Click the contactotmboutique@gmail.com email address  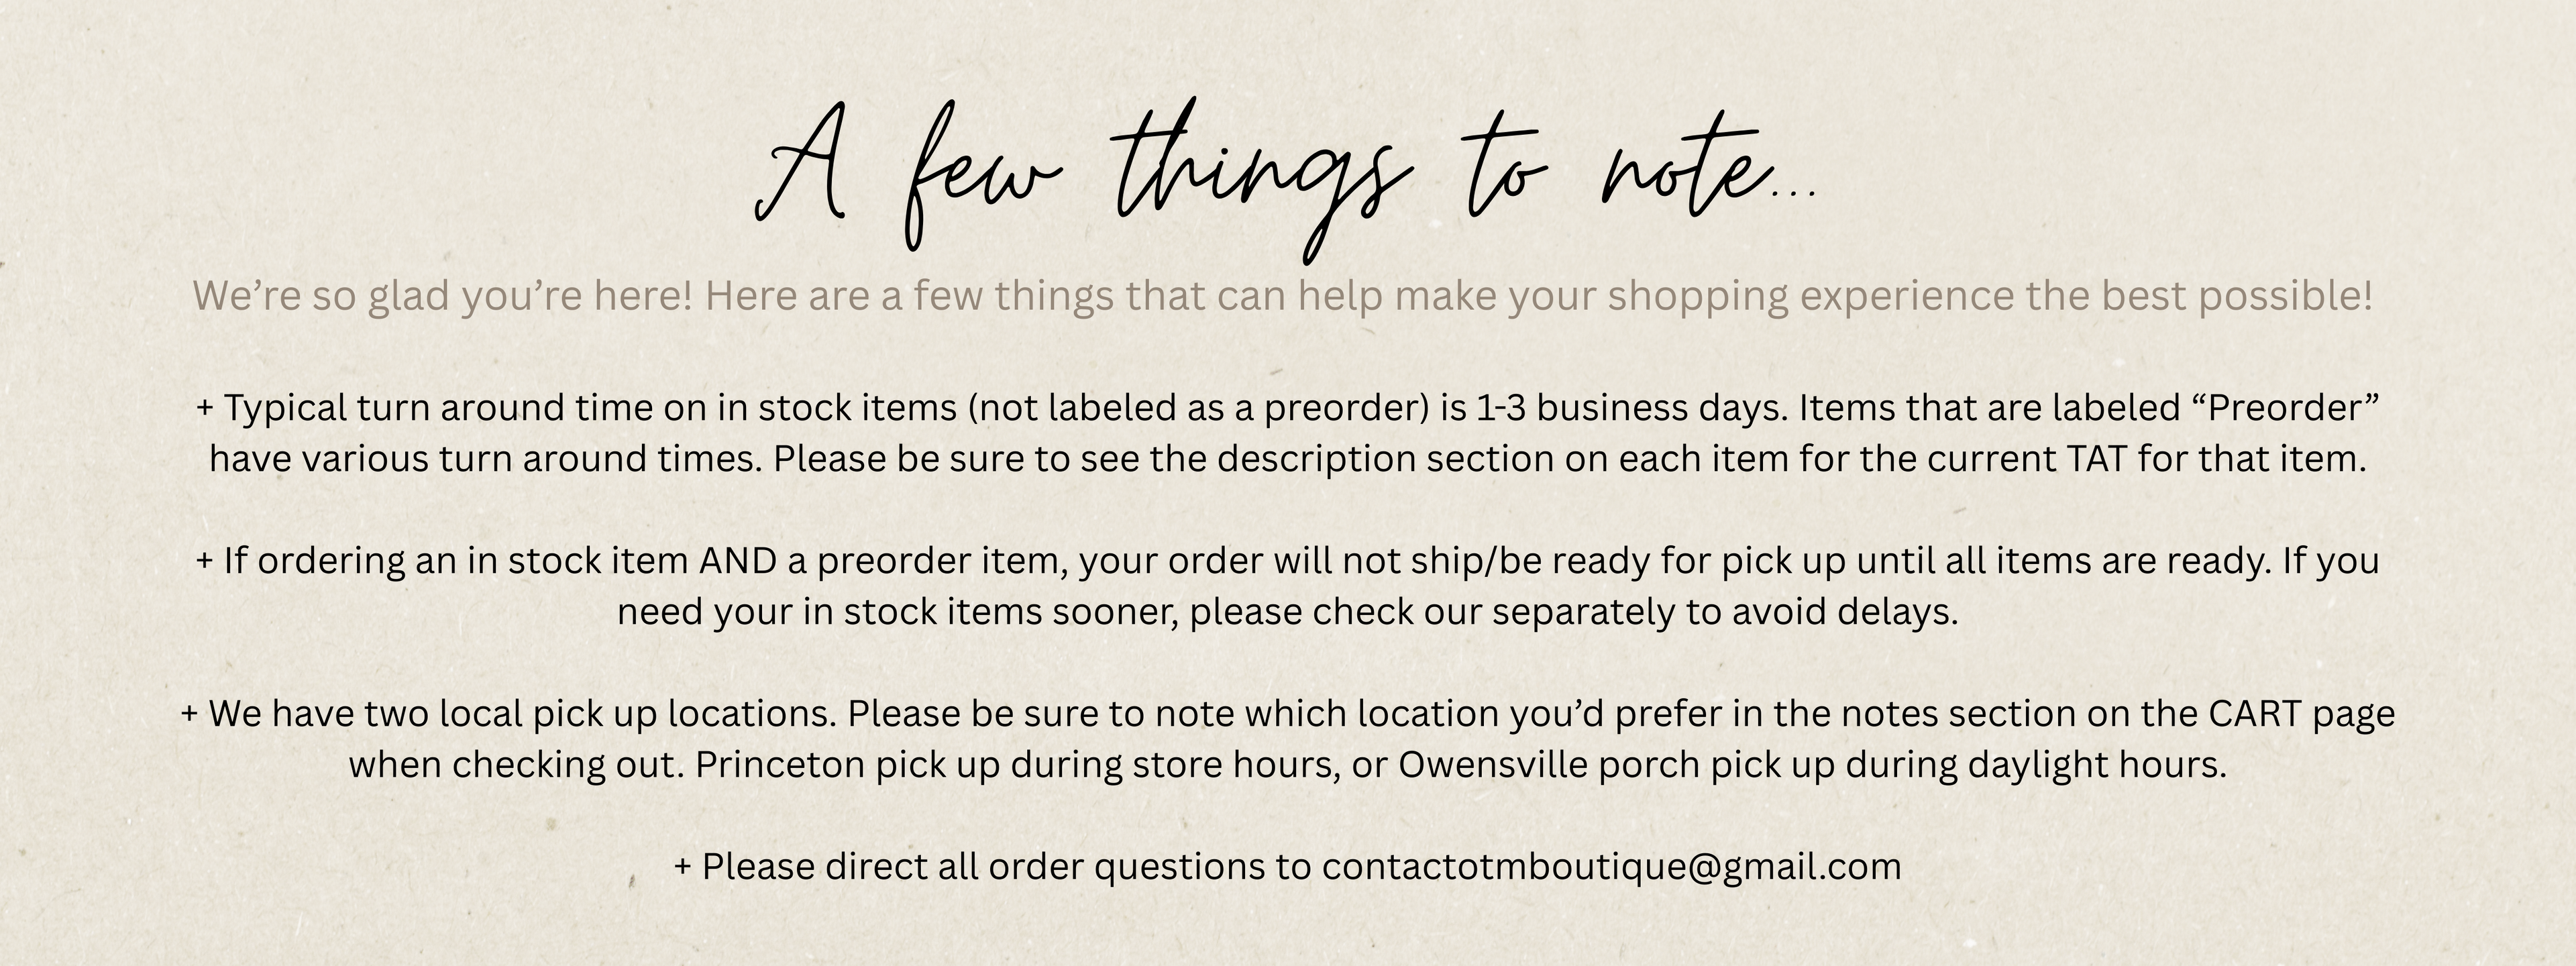pyautogui.click(x=1611, y=866)
